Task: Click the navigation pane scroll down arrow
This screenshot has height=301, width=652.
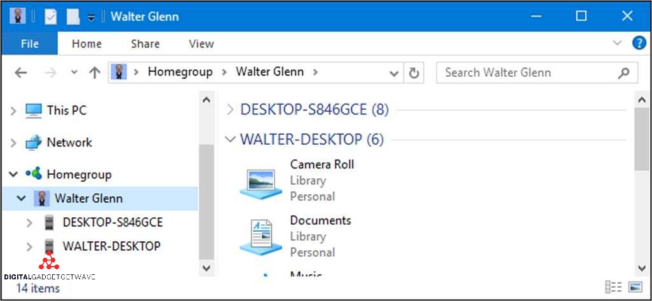Action: click(x=207, y=268)
